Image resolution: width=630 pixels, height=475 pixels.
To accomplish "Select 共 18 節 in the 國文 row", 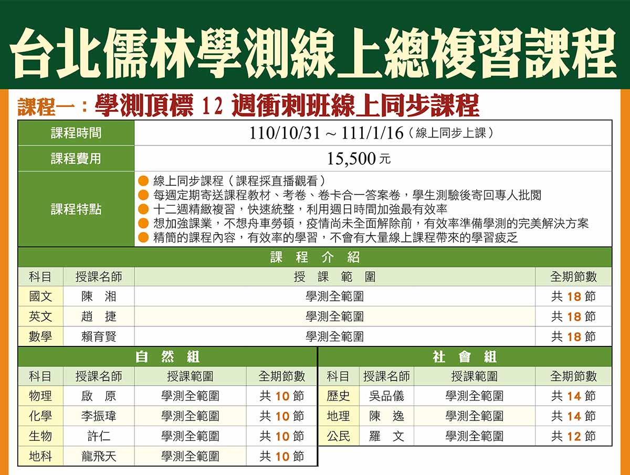I will coord(574,297).
